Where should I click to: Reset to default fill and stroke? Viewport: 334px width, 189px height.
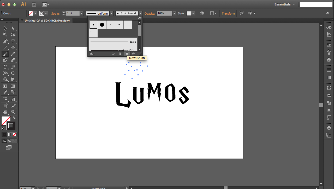tap(3, 128)
